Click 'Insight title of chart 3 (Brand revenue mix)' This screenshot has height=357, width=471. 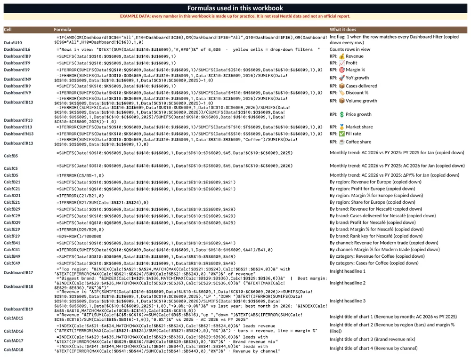click(x=373, y=339)
